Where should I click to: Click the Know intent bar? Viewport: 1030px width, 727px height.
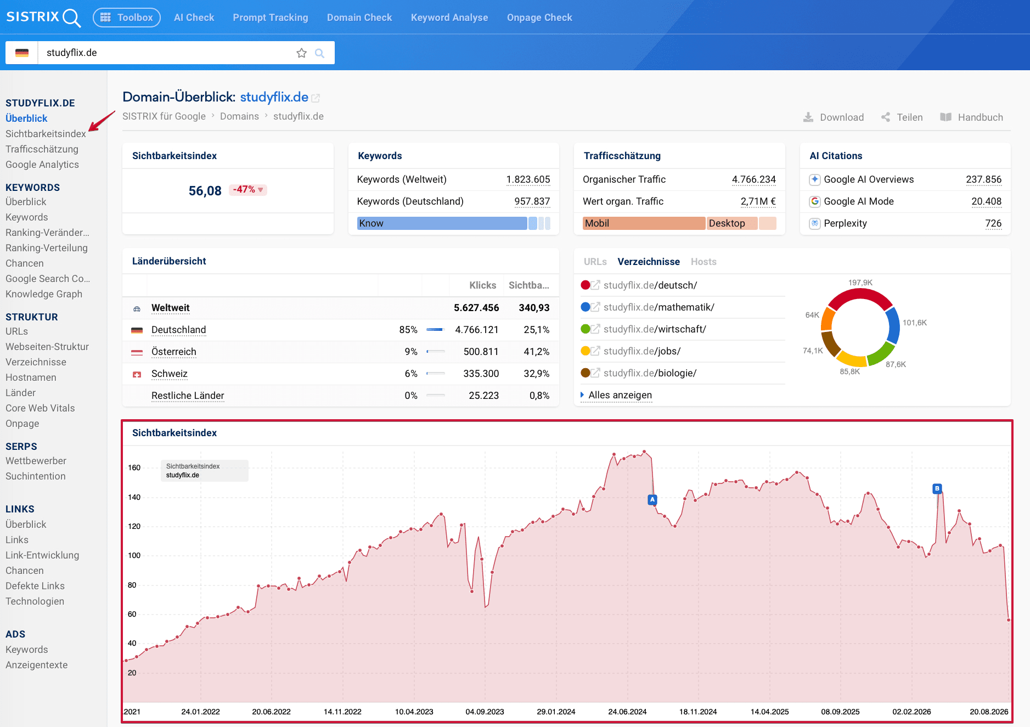tap(442, 223)
